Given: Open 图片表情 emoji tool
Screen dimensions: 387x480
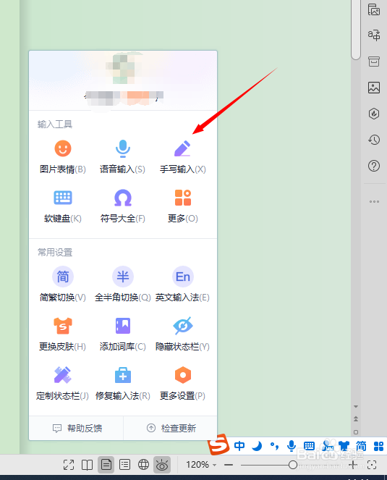Looking at the screenshot, I should [x=63, y=157].
